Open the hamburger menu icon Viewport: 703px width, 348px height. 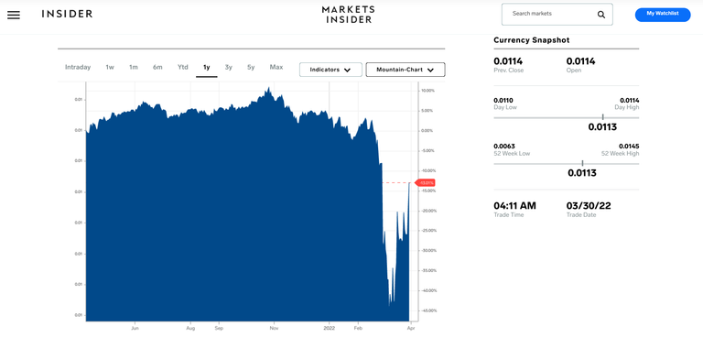(14, 16)
